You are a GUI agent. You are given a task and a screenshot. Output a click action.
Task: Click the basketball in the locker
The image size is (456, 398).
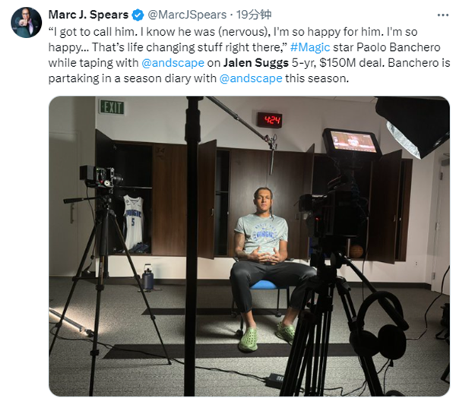point(356,251)
